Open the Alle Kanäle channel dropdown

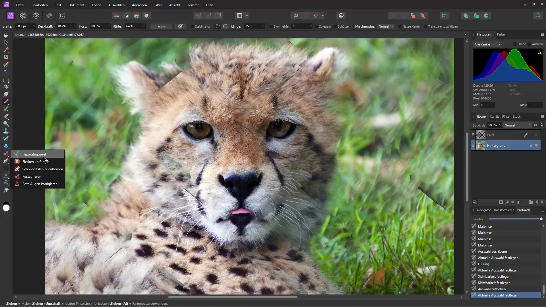[x=487, y=44]
